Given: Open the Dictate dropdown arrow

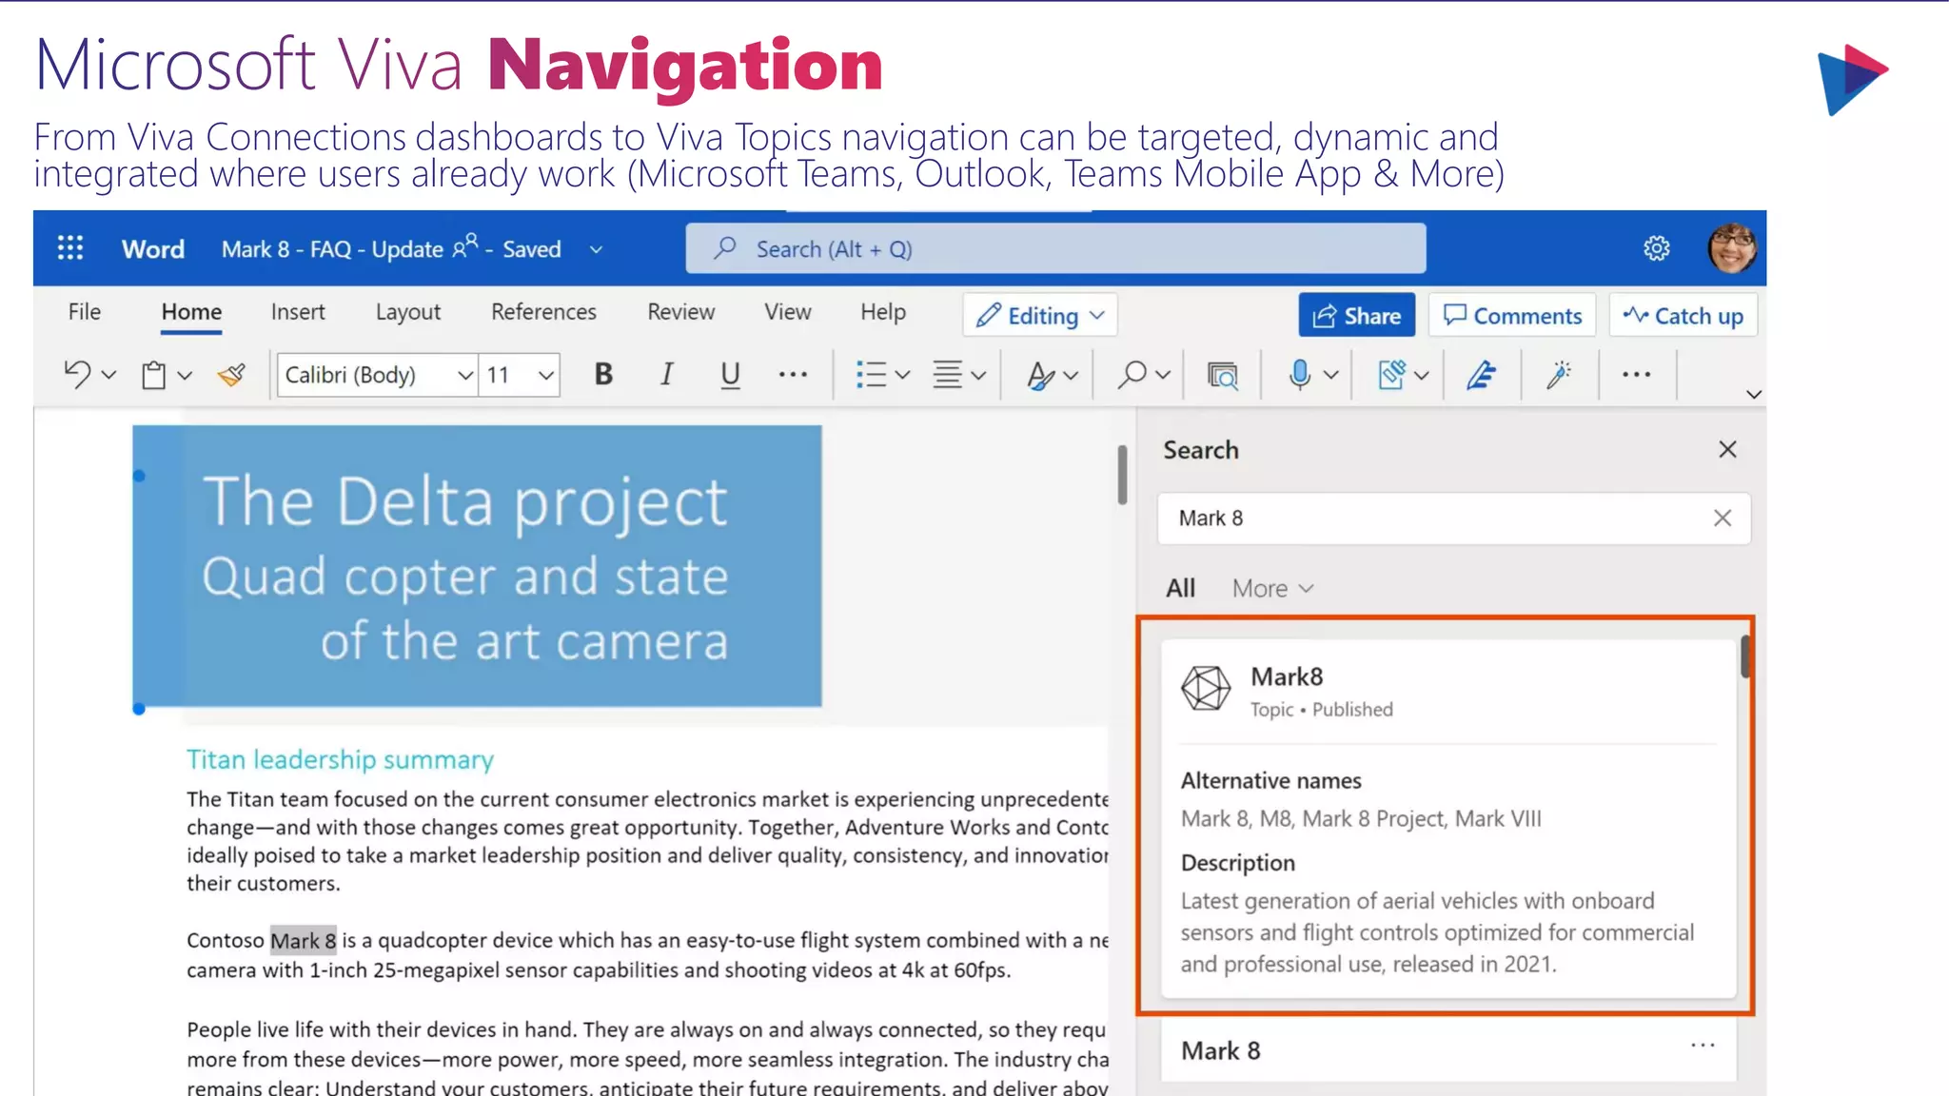Looking at the screenshot, I should [1330, 375].
